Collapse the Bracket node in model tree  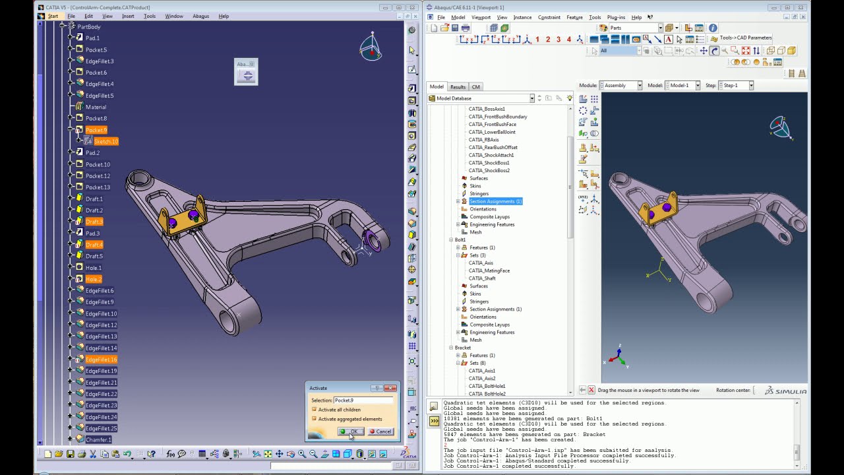[x=452, y=348]
